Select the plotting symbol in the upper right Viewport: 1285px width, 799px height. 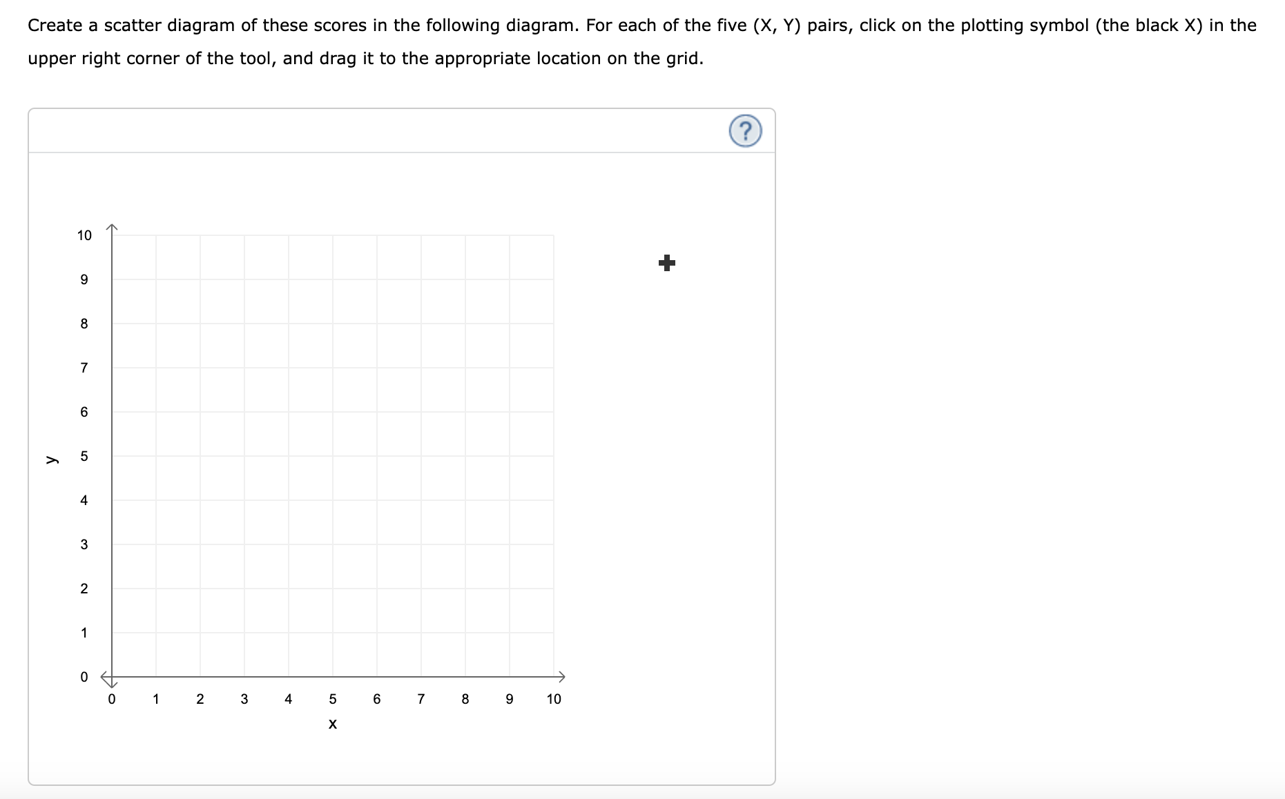[x=666, y=263]
